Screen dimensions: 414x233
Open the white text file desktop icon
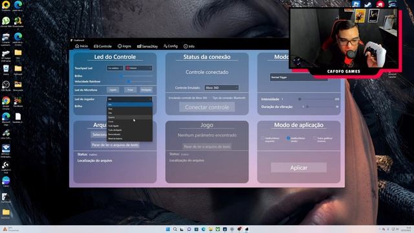pos(18,118)
